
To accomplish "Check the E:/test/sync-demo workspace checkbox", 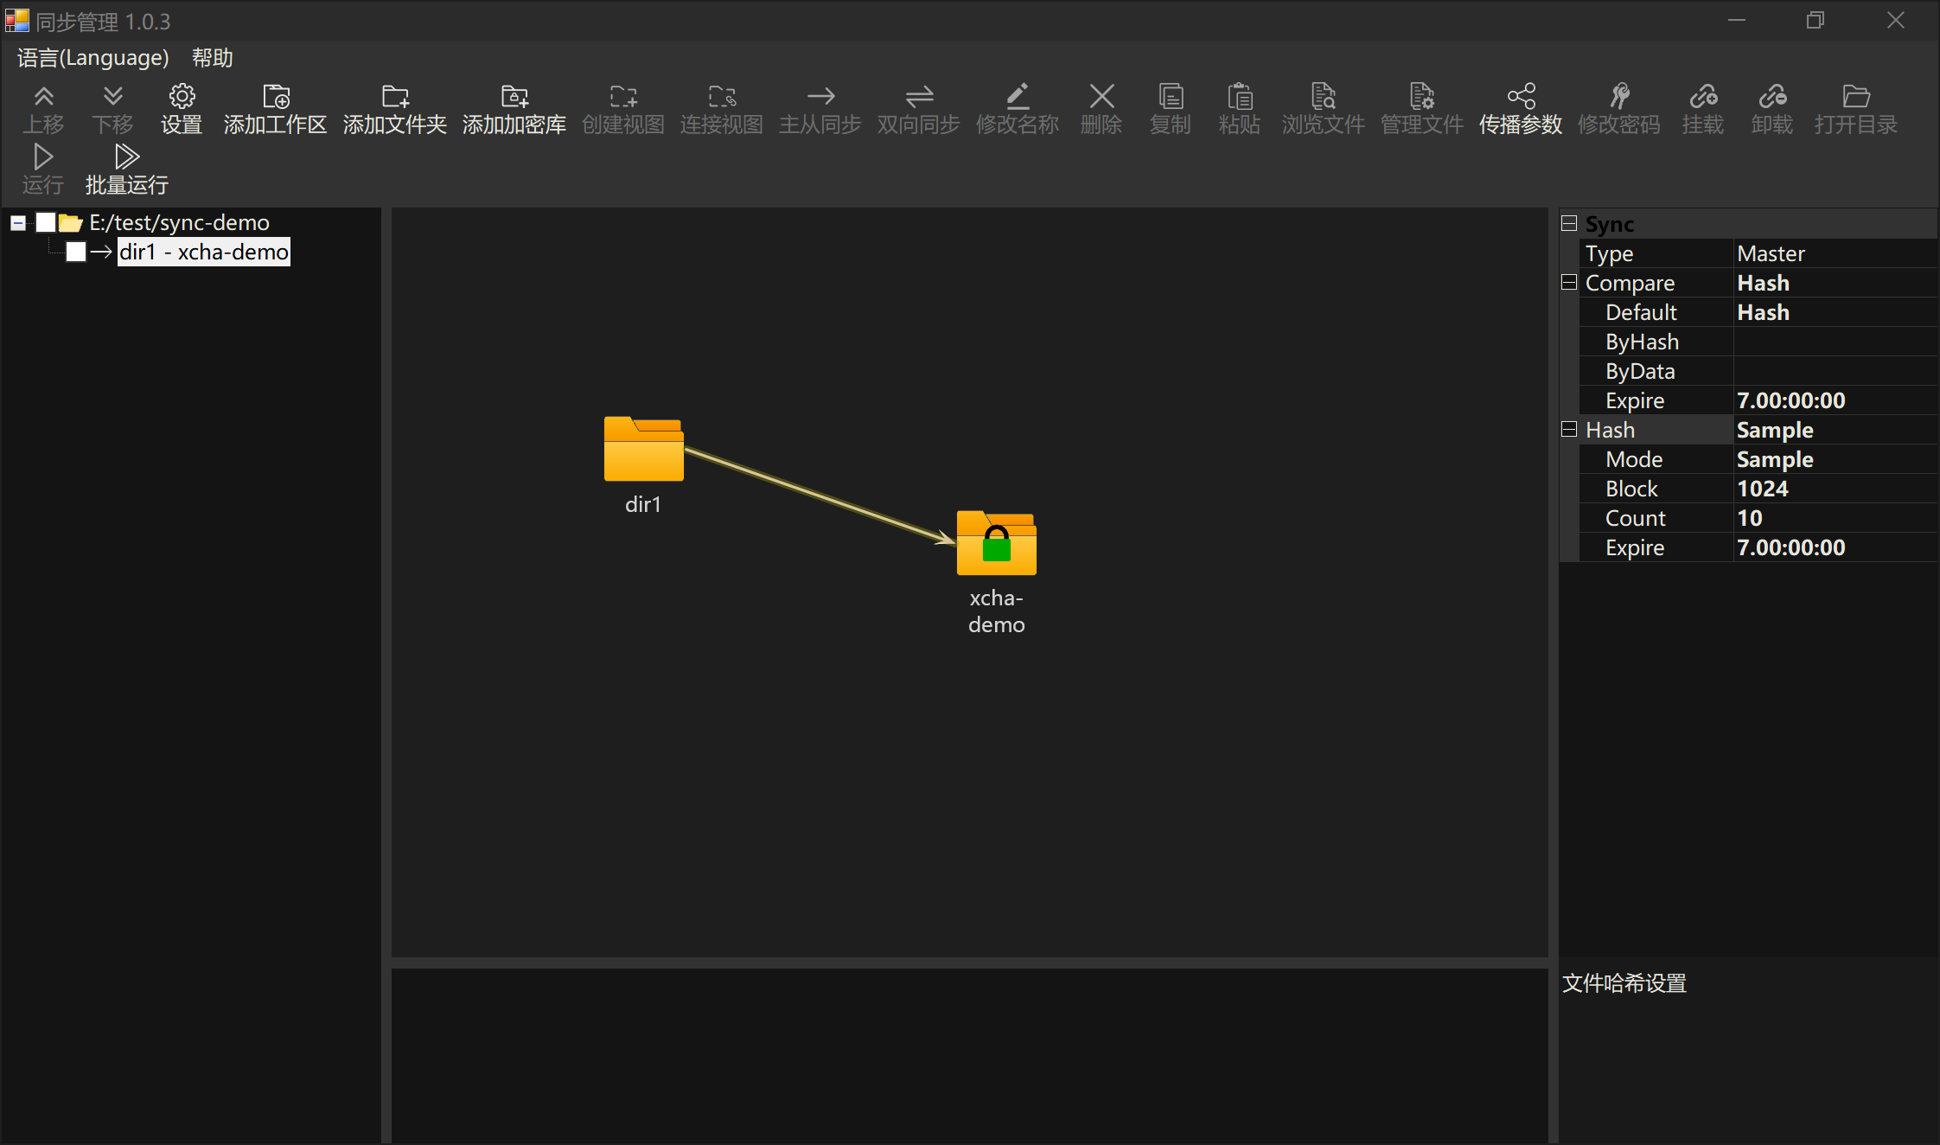I will (x=46, y=223).
